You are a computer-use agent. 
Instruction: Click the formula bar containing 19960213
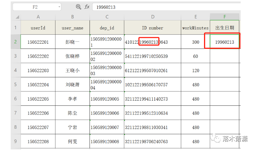tap(166, 7)
